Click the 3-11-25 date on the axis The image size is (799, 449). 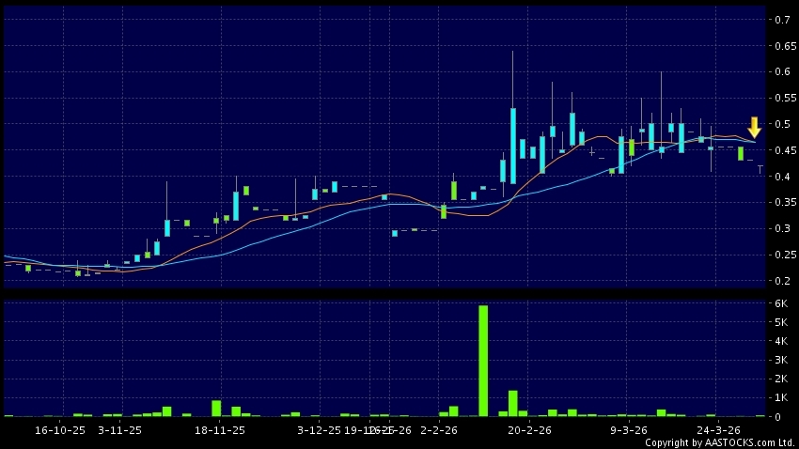point(120,429)
